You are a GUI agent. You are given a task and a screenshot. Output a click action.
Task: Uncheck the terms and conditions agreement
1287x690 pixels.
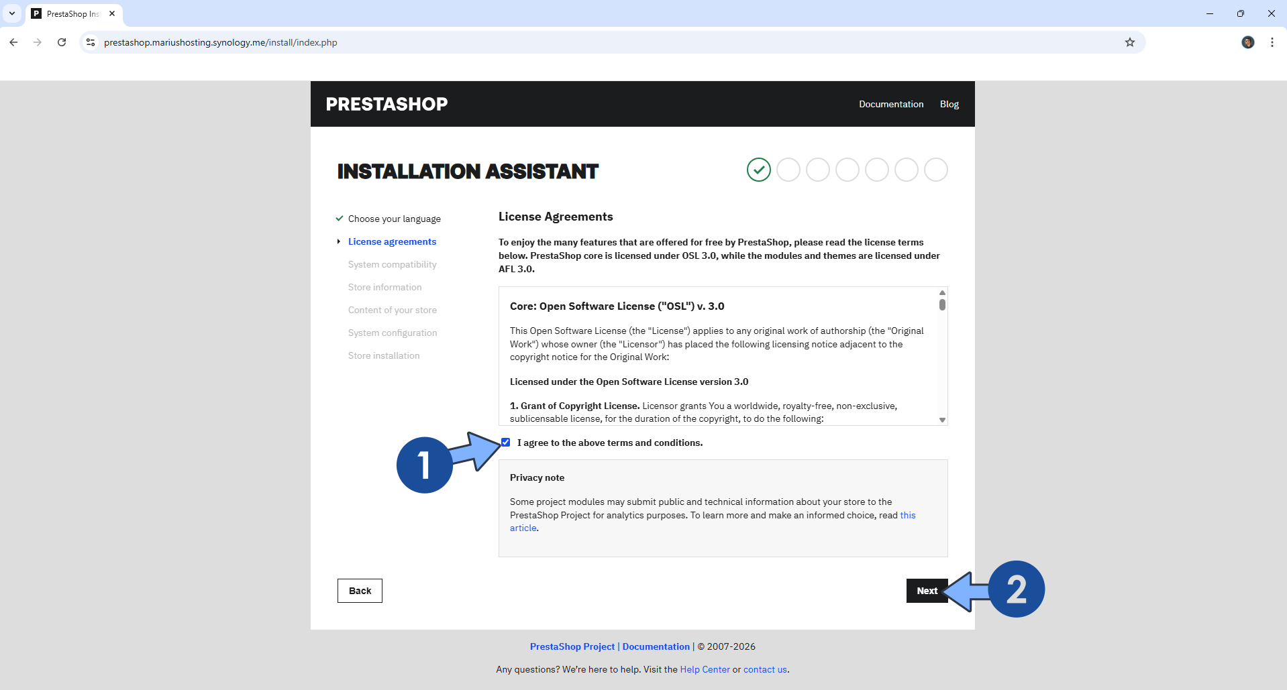click(505, 442)
